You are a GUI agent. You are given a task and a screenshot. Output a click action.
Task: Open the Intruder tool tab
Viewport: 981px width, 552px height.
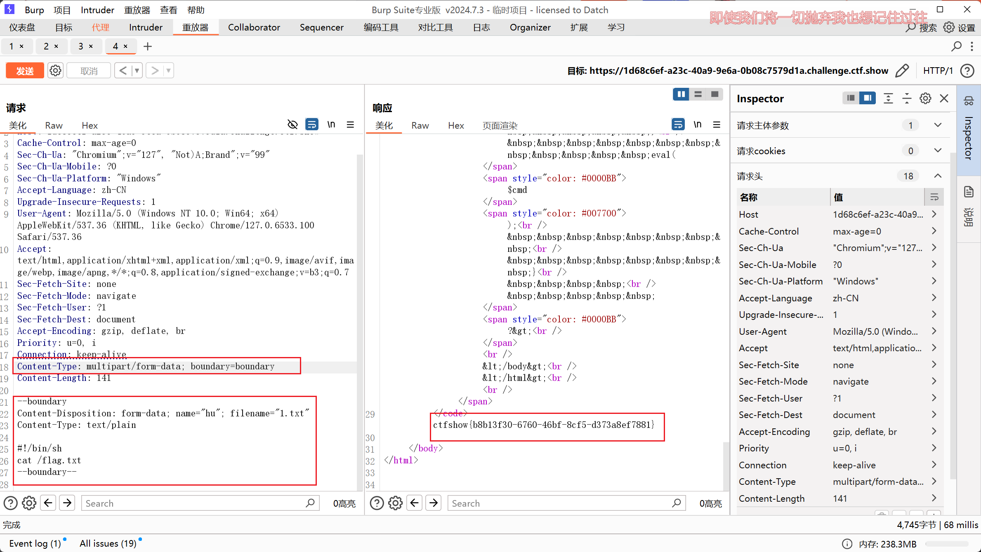[x=146, y=28]
